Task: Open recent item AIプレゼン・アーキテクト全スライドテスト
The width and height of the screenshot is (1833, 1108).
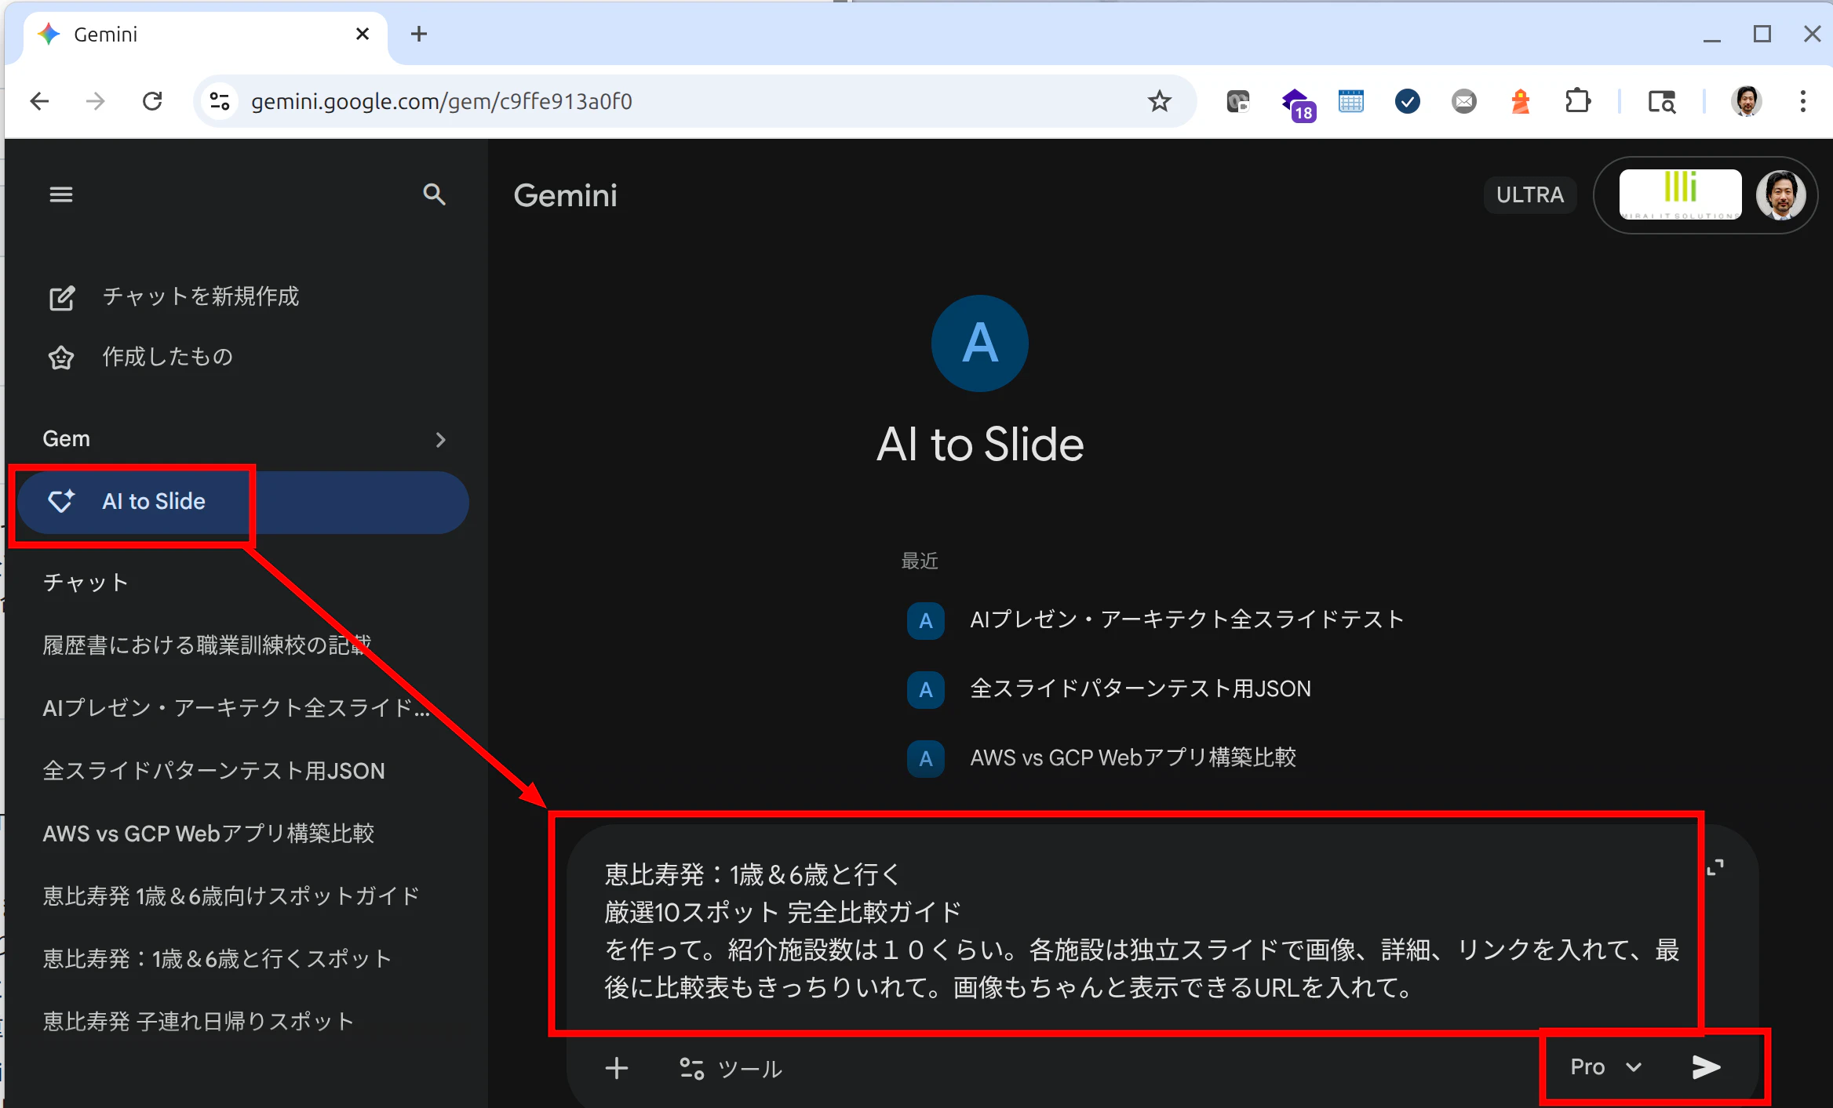Action: (1186, 619)
